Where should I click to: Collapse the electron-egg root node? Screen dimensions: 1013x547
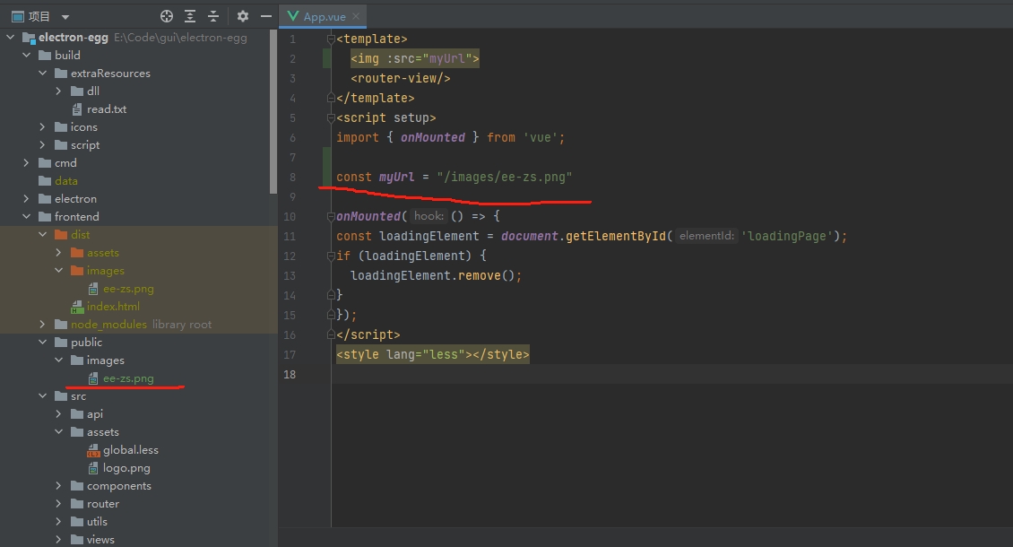(11, 38)
